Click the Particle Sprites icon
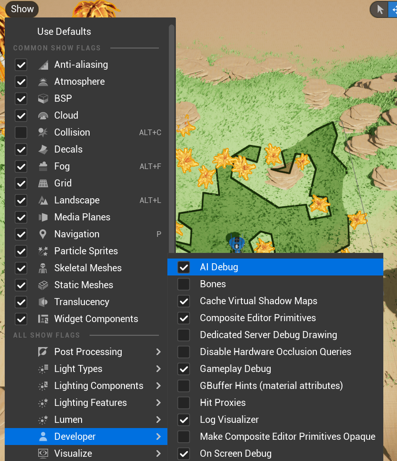The width and height of the screenshot is (397, 461). (x=43, y=251)
